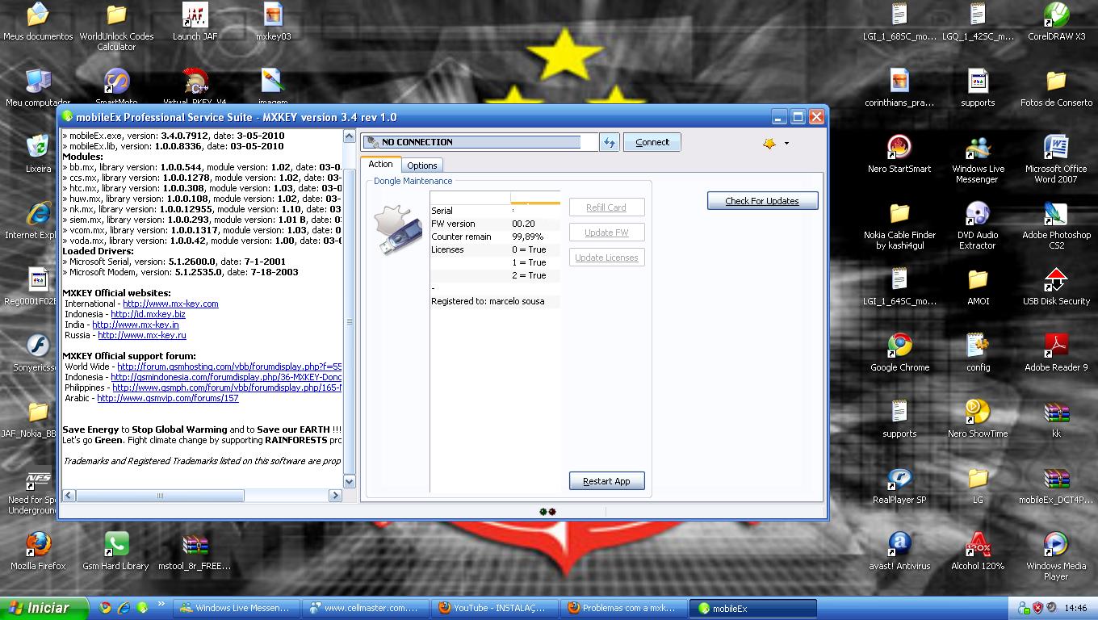Click the Iniciar start button
1098x620 pixels.
tap(45, 608)
